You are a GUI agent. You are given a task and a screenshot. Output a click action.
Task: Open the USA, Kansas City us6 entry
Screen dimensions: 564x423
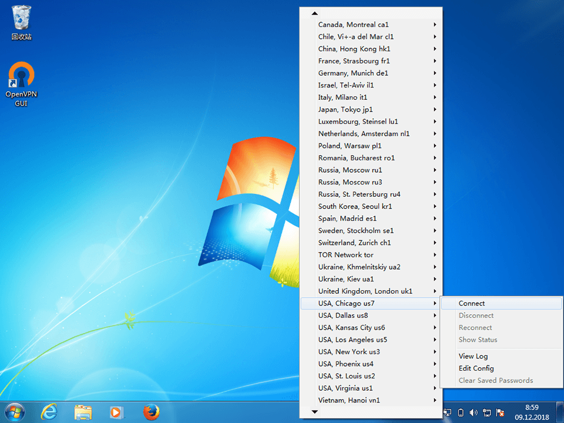[x=371, y=327]
